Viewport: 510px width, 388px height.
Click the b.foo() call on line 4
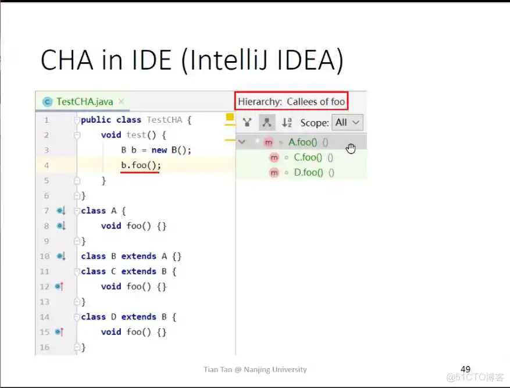click(141, 165)
